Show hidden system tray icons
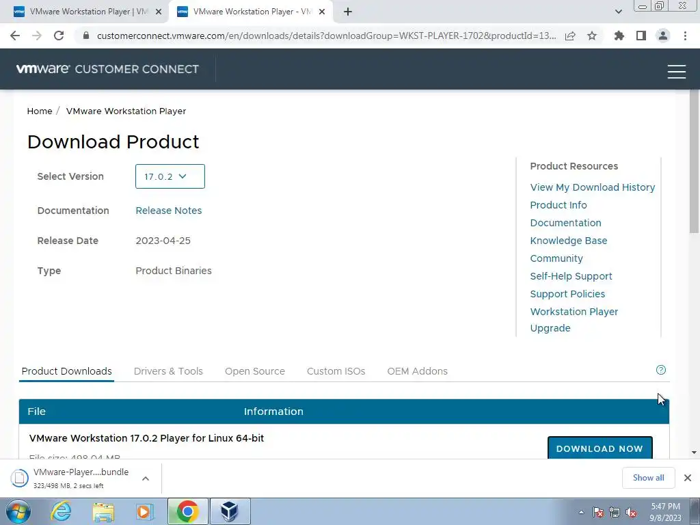Viewport: 700px width, 525px height. 581,512
